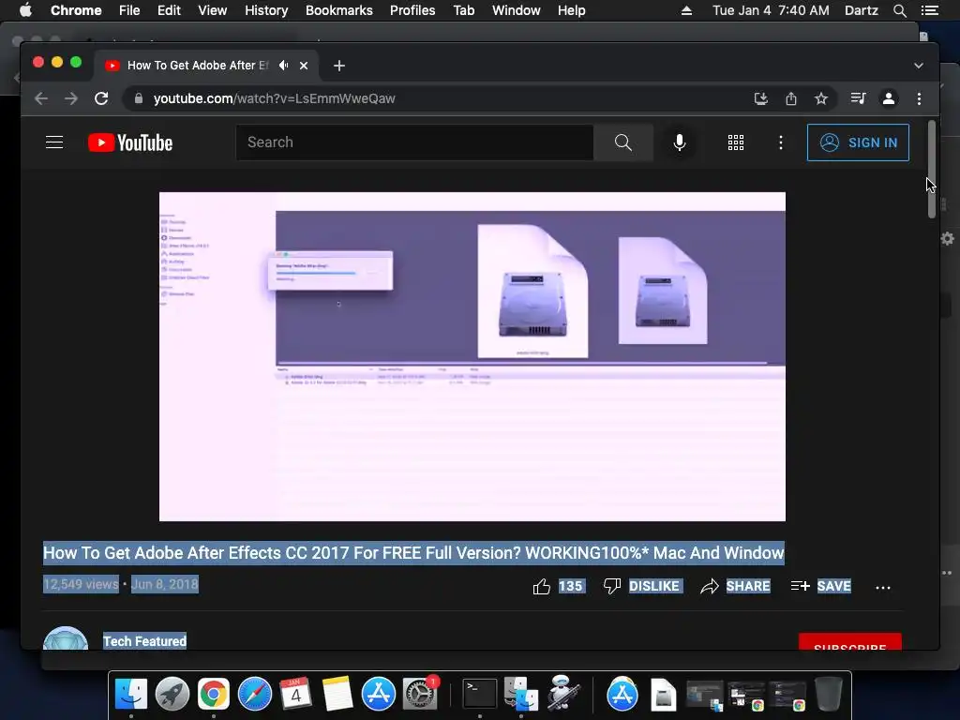Open System Preferences in the dock
Screen dimensions: 960x720
click(x=420, y=694)
